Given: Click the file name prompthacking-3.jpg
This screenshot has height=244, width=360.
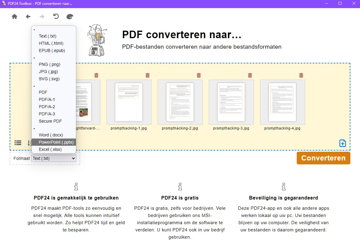Looking at the screenshot, I should [231, 128].
